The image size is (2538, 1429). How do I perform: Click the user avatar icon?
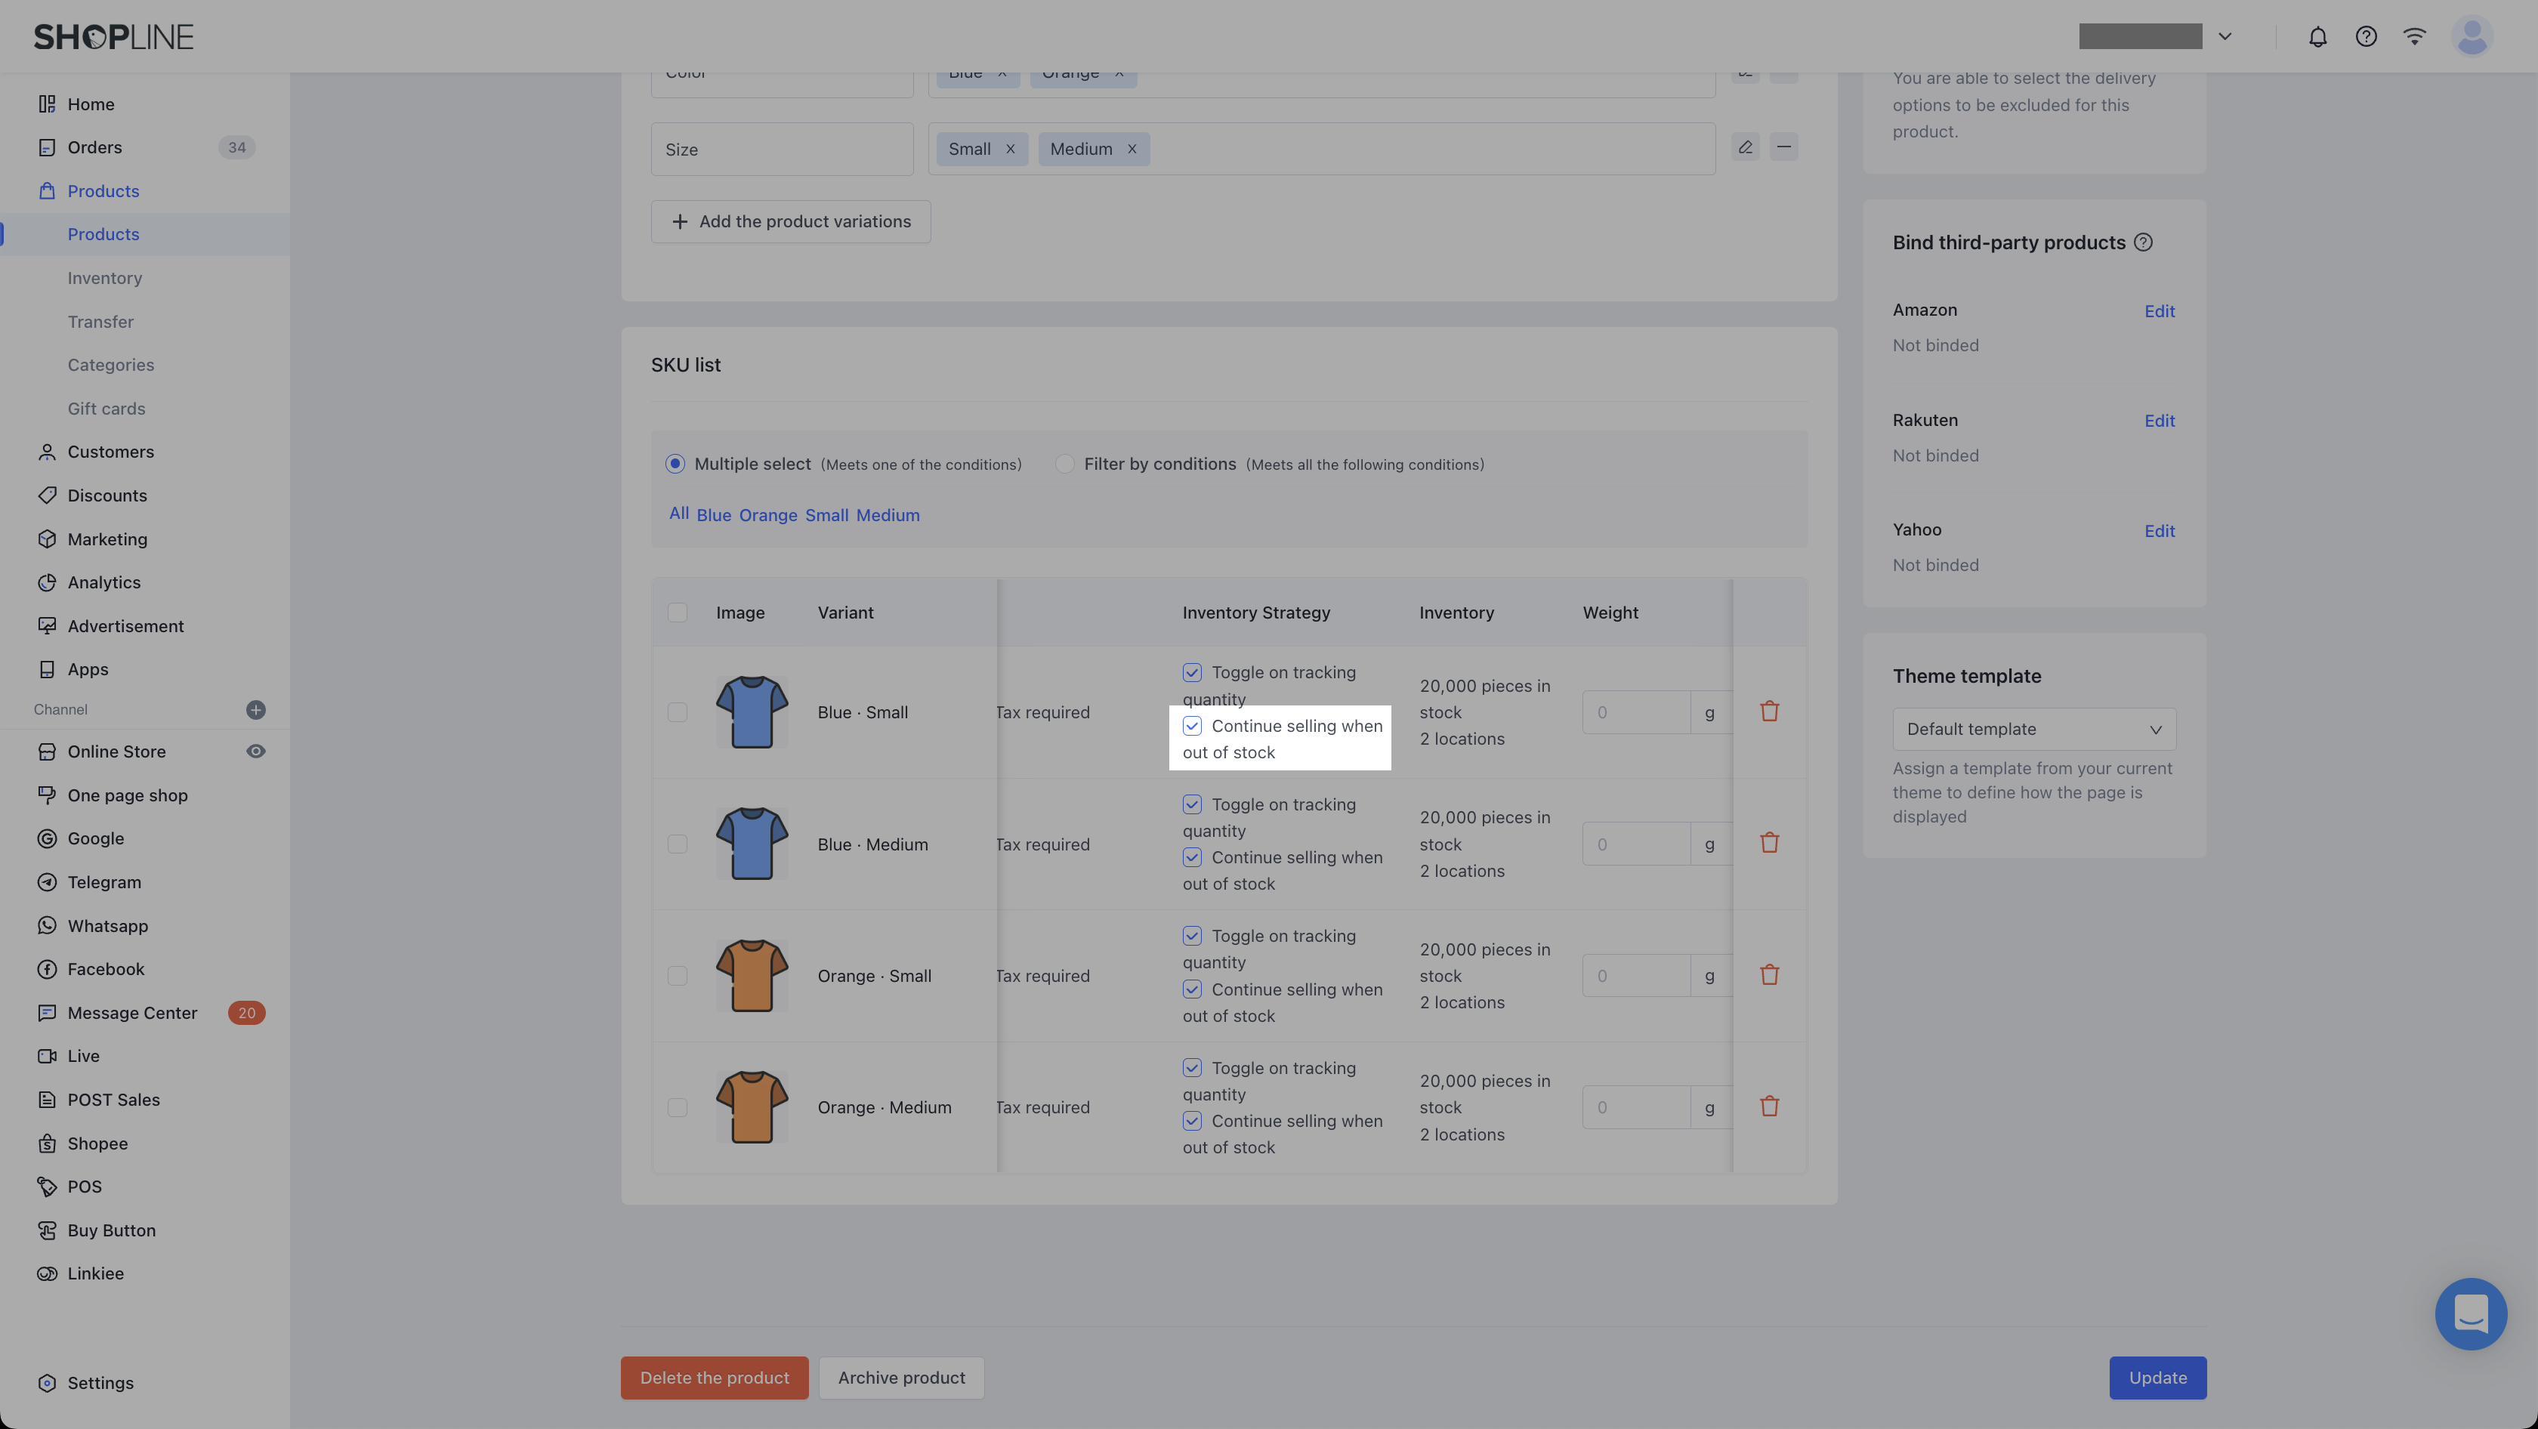(2471, 36)
